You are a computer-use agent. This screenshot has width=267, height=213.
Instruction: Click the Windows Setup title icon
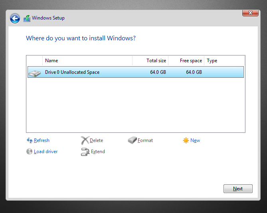pyautogui.click(x=27, y=18)
